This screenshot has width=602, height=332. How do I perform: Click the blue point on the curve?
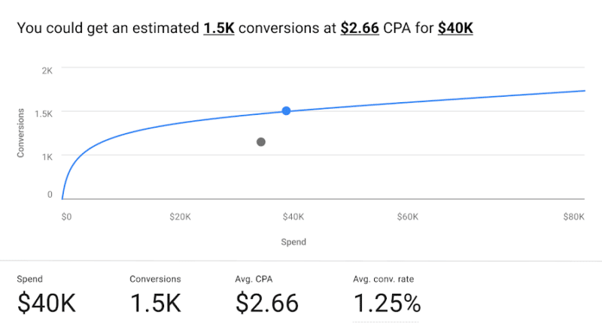(286, 111)
